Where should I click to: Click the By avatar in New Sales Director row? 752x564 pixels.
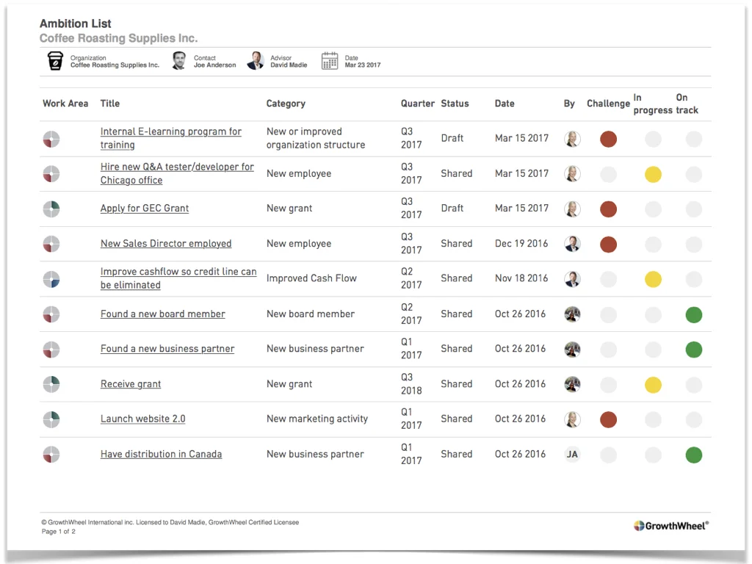coord(572,244)
